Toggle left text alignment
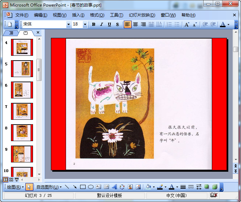The image size is (241, 202). coord(128,24)
